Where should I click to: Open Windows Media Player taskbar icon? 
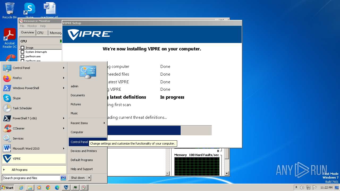tap(39, 188)
